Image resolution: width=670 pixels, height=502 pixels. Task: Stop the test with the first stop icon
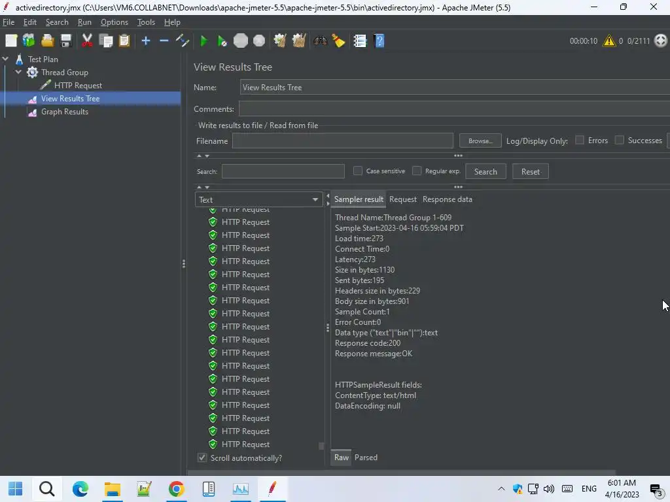click(241, 41)
